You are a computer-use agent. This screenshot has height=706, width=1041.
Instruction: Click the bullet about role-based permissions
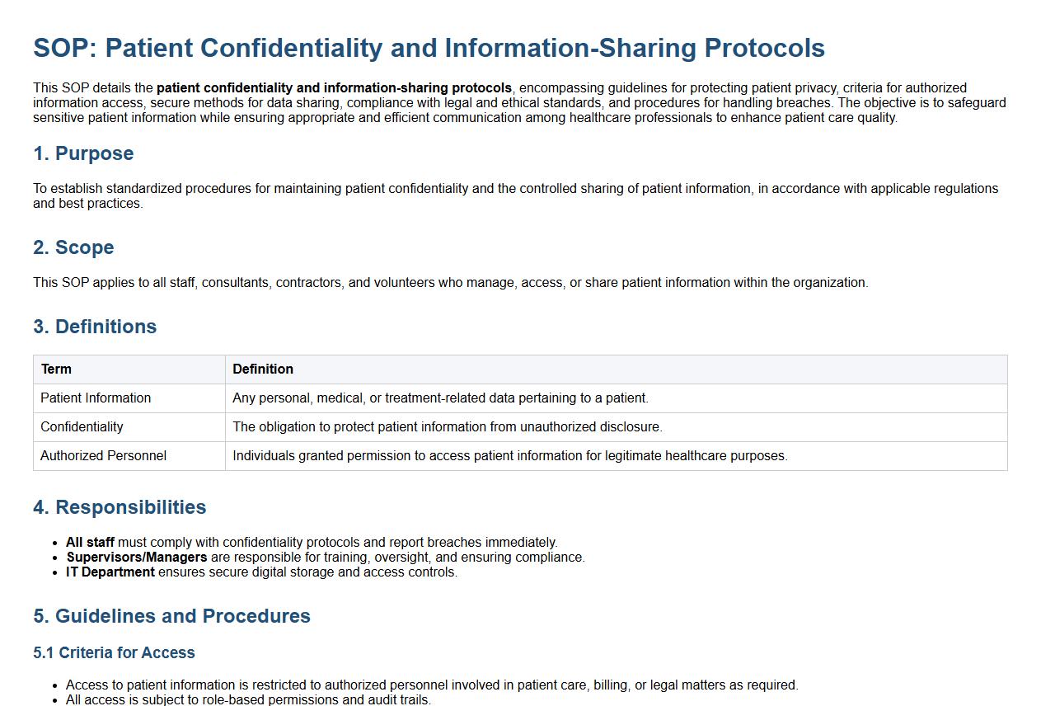click(x=248, y=699)
